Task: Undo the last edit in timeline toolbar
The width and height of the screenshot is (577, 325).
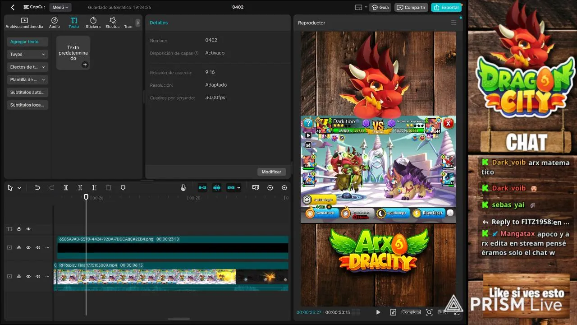Action: pyautogui.click(x=37, y=188)
